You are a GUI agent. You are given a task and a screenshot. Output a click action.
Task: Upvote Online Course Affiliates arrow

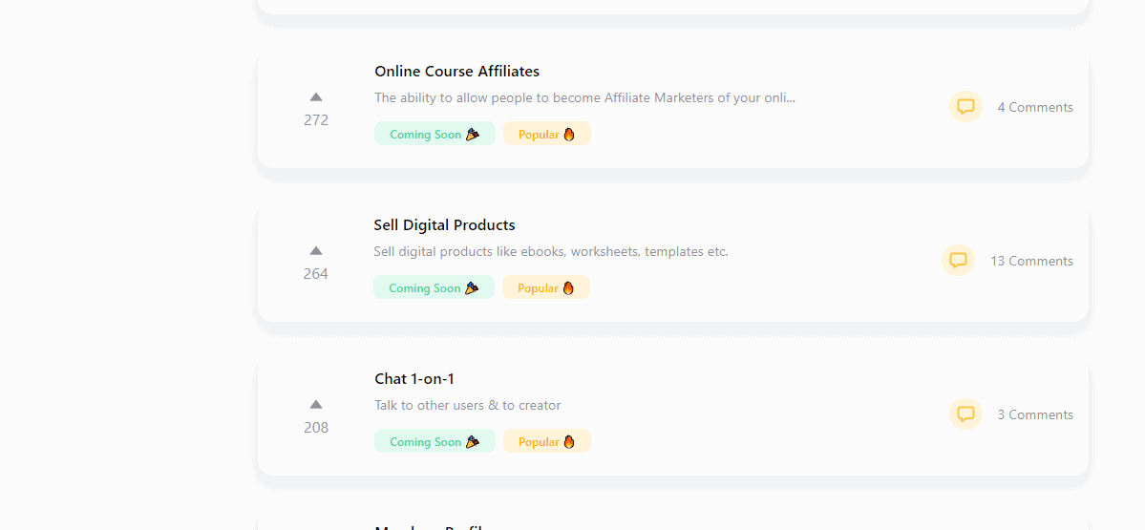316,97
